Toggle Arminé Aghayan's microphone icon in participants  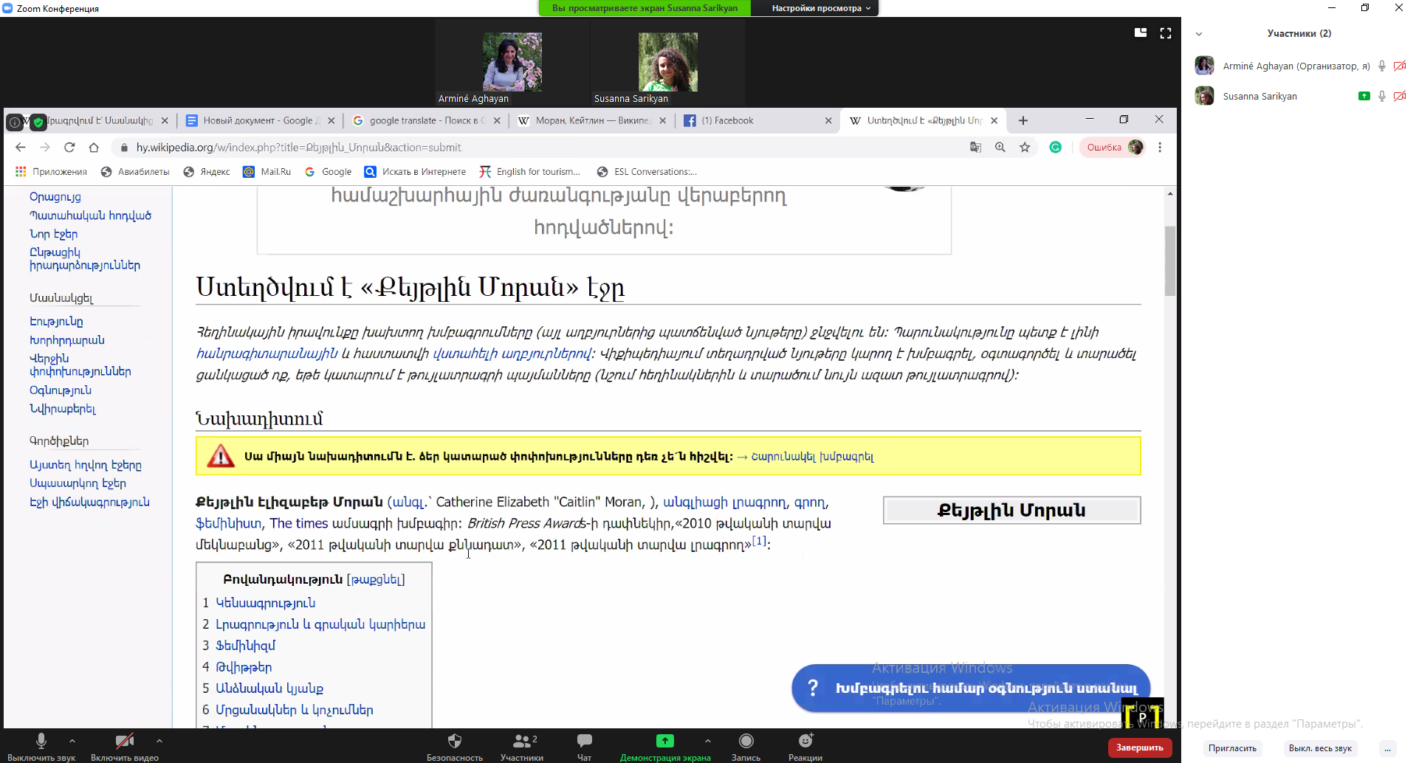(x=1382, y=66)
